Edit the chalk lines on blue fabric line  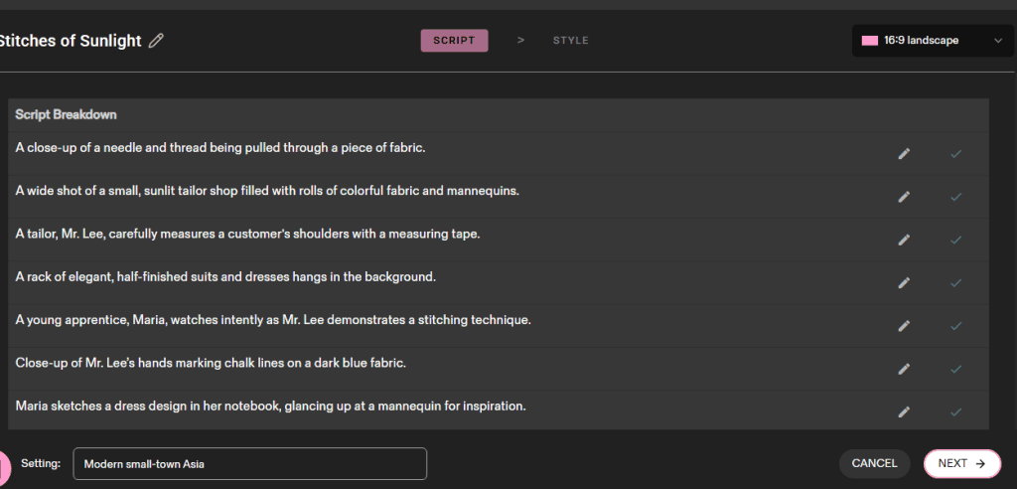coord(904,369)
